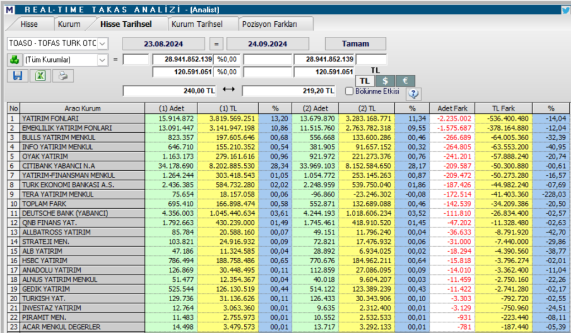
Task: Select TERA YATIRIM MENKUL row
Action: pos(288,194)
